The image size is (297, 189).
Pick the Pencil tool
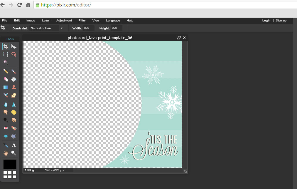tap(6, 71)
